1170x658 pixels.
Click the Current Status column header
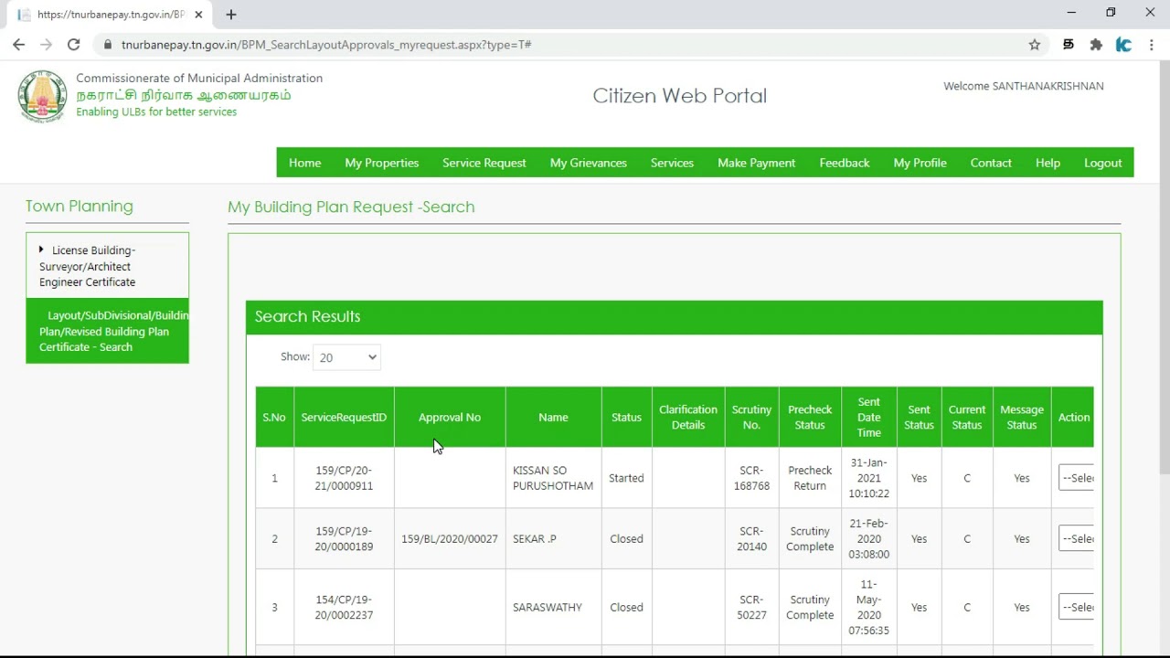[966, 417]
